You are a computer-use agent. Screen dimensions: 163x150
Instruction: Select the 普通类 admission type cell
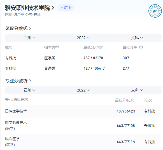[50, 68]
